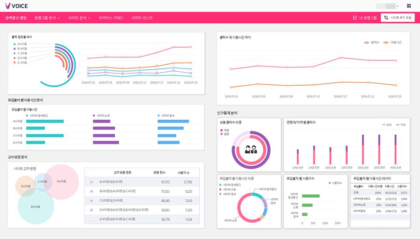Click the 사용자수 green legend marker
Viewport: 420px width, 239px height.
(329, 183)
